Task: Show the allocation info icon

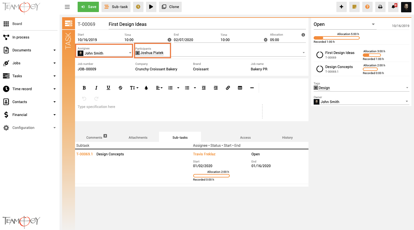Action: tap(303, 35)
